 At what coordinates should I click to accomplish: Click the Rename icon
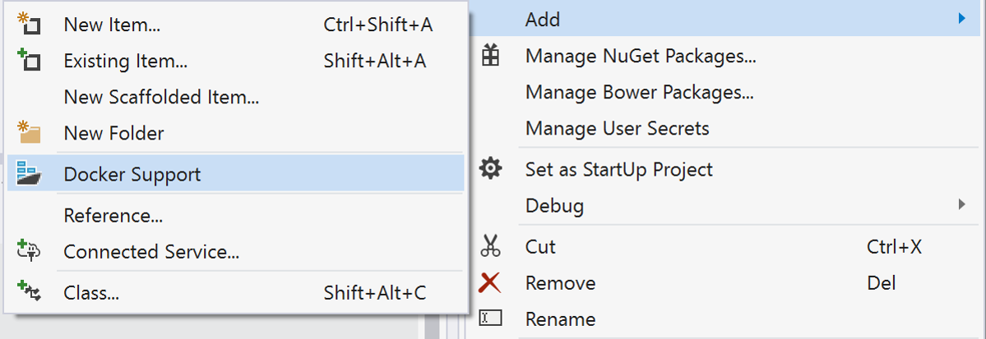pos(490,318)
